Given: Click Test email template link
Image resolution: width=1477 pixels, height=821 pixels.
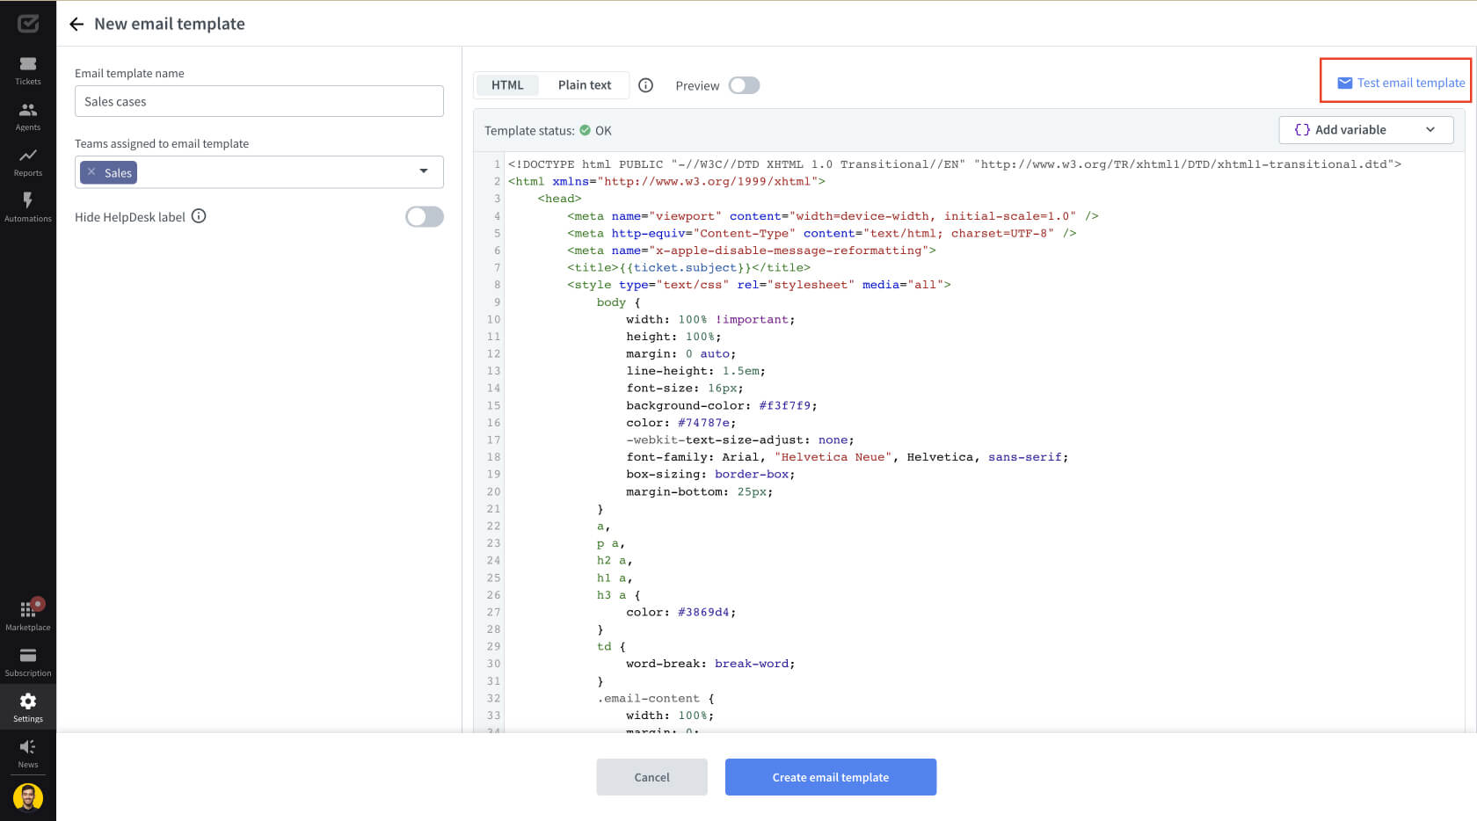Looking at the screenshot, I should [1401, 83].
